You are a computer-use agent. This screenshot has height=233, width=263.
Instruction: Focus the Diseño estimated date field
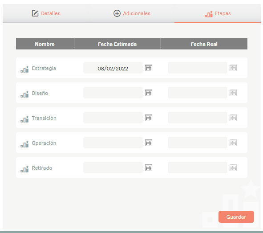(113, 93)
